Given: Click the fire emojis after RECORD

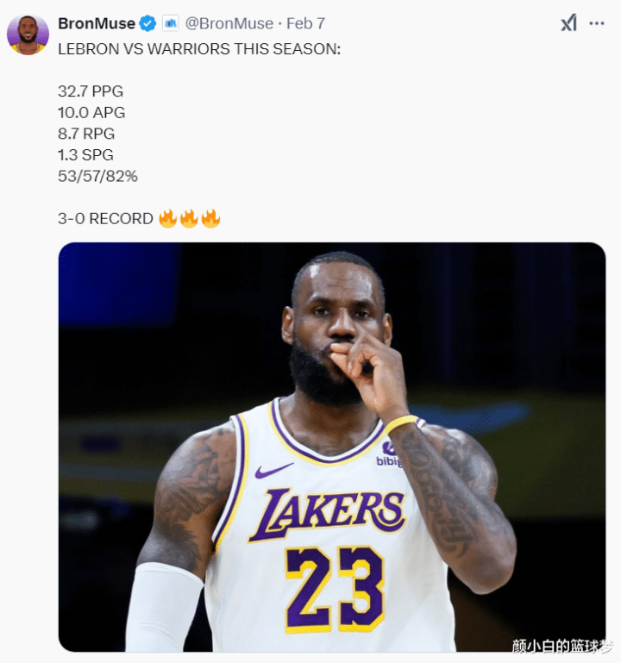Looking at the screenshot, I should pyautogui.click(x=190, y=218).
